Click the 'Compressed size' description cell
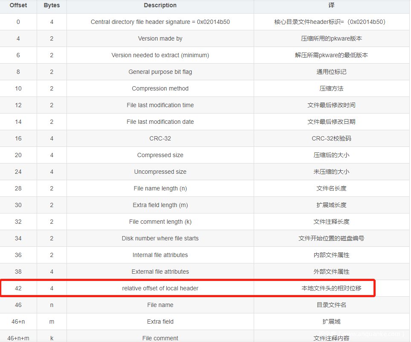411x342 pixels. coord(160,155)
